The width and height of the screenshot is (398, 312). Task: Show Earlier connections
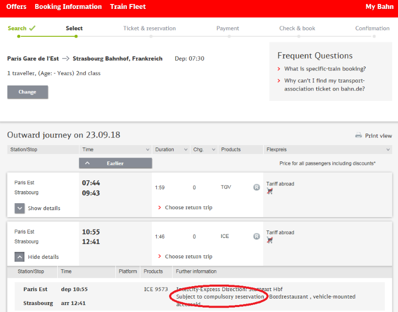[115, 163]
